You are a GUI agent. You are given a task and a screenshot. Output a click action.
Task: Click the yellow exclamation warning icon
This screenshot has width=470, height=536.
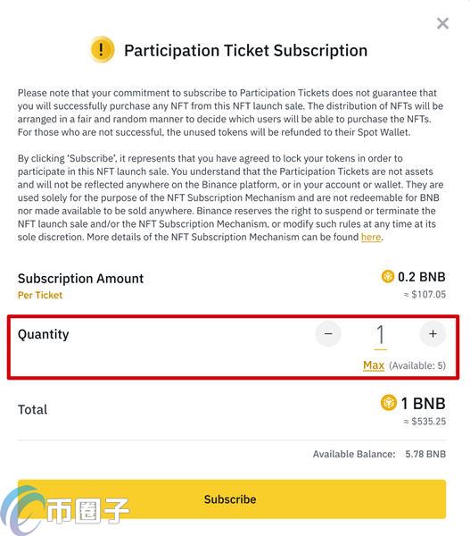click(x=102, y=49)
